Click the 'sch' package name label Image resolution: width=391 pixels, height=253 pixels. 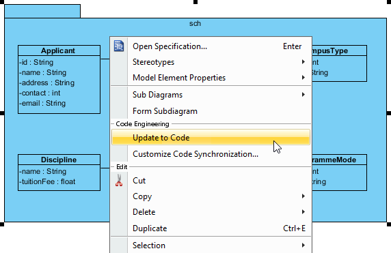[x=195, y=23]
